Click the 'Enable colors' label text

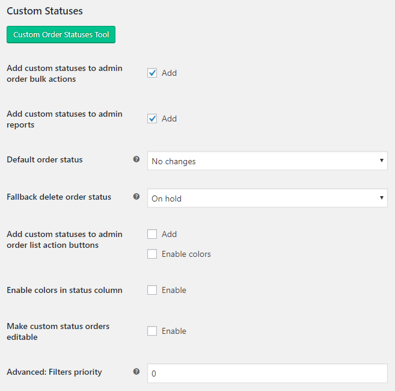[x=186, y=254]
